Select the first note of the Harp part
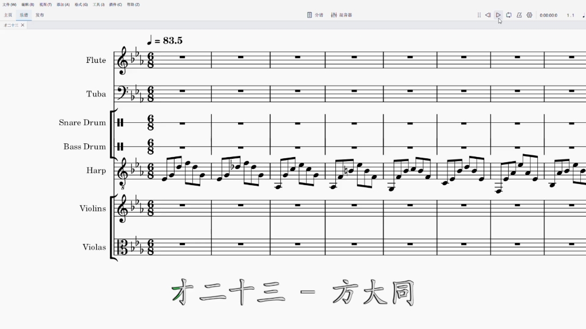This screenshot has height=329, width=586. [x=164, y=179]
